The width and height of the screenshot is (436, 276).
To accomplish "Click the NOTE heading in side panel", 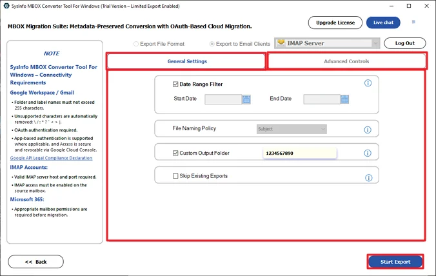I will tap(52, 54).
